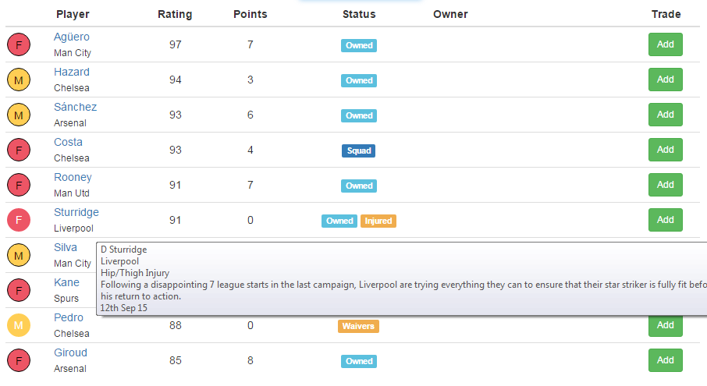Sort by the Owner column header
Screen dimensions: 707x386
point(450,14)
